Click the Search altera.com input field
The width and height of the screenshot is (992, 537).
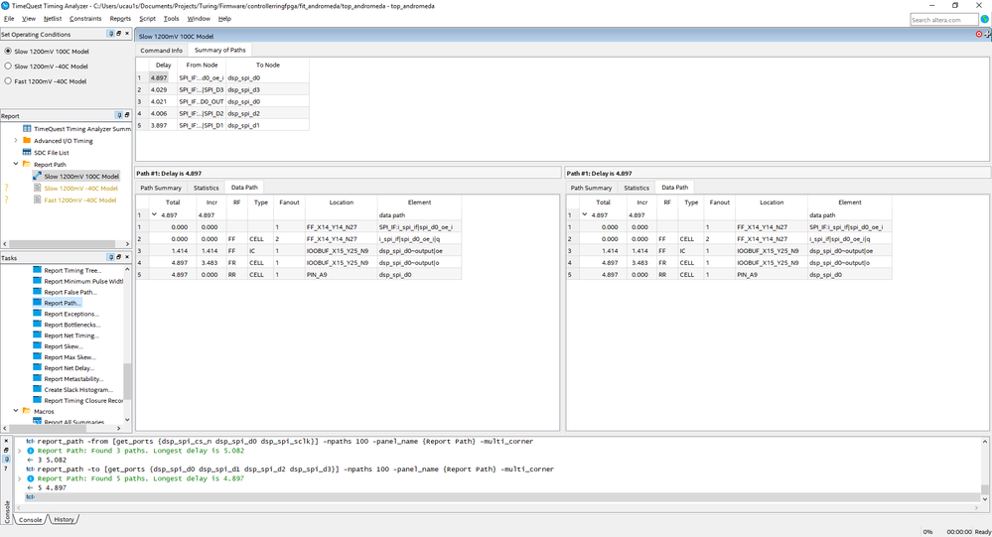click(x=943, y=19)
